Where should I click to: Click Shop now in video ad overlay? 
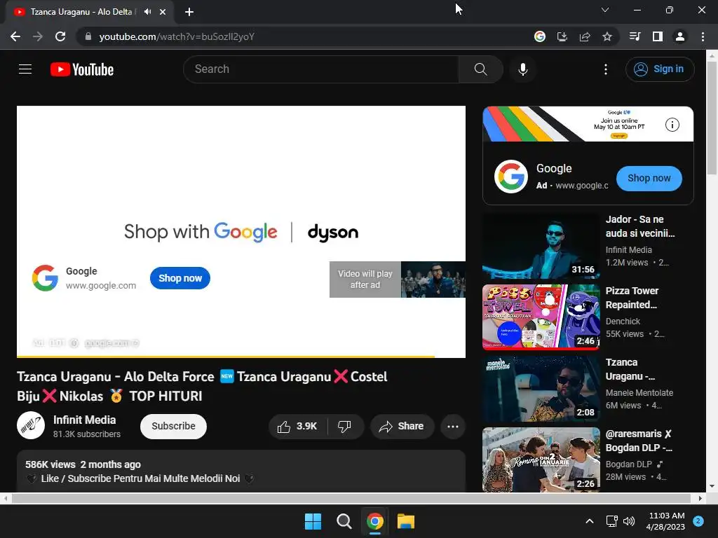[180, 278]
